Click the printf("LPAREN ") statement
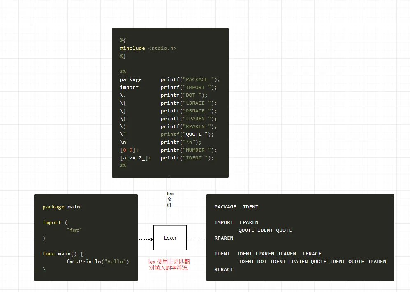 tap(189, 119)
